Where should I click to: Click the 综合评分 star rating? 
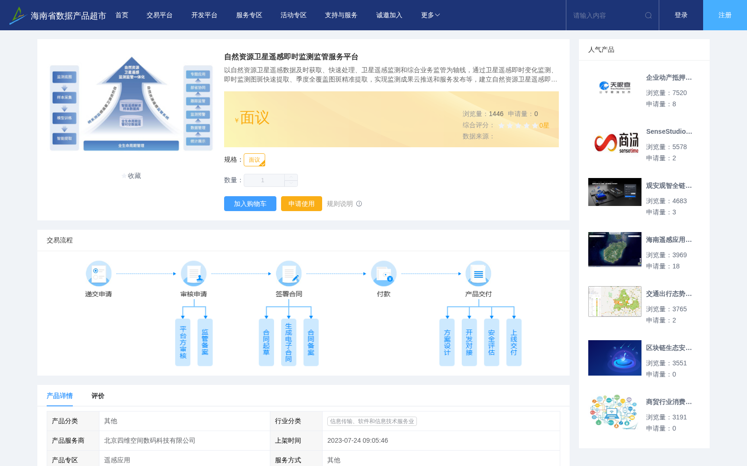click(x=518, y=125)
